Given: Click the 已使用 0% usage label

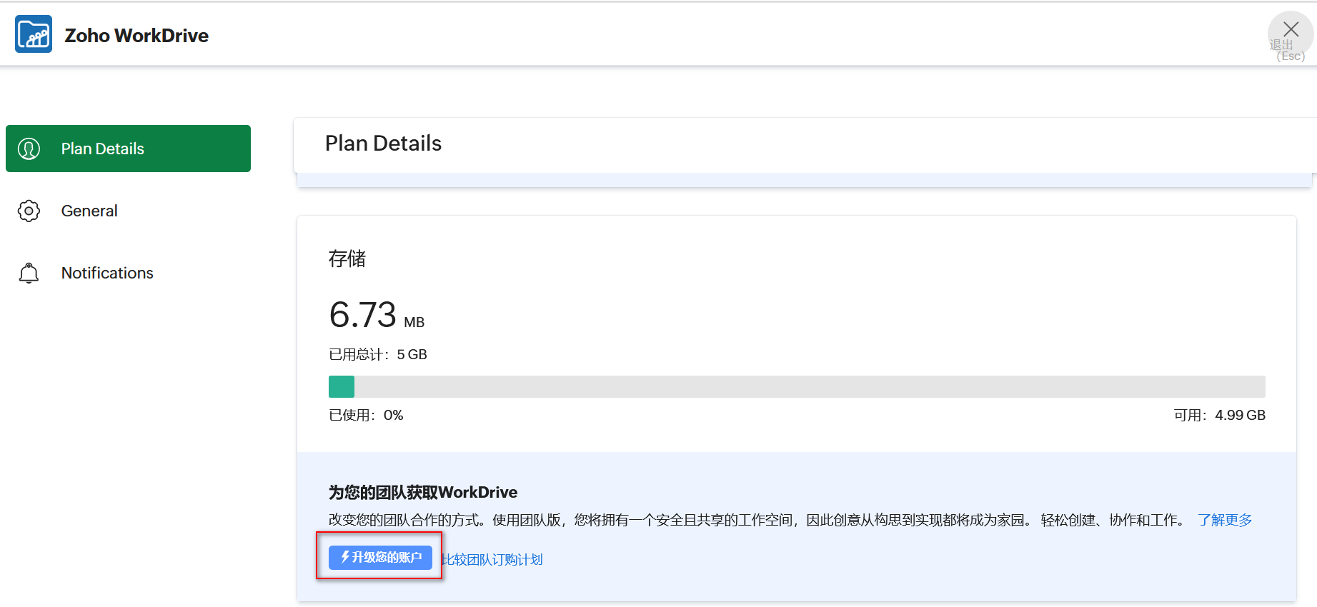Looking at the screenshot, I should point(366,415).
